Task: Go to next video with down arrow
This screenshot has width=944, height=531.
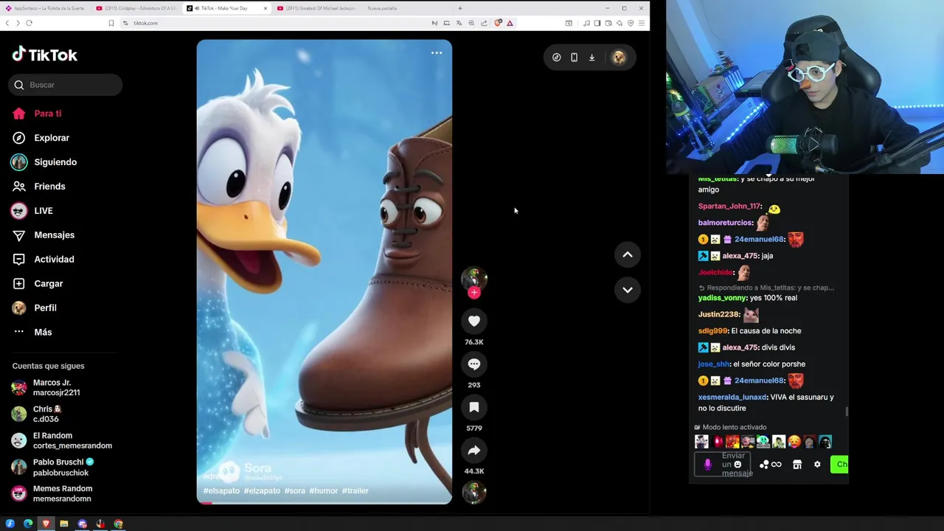Action: (628, 290)
